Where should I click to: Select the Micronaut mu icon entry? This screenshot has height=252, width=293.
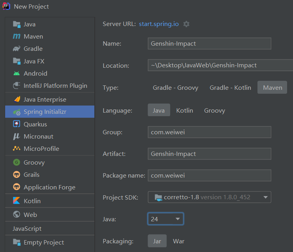pos(17,137)
